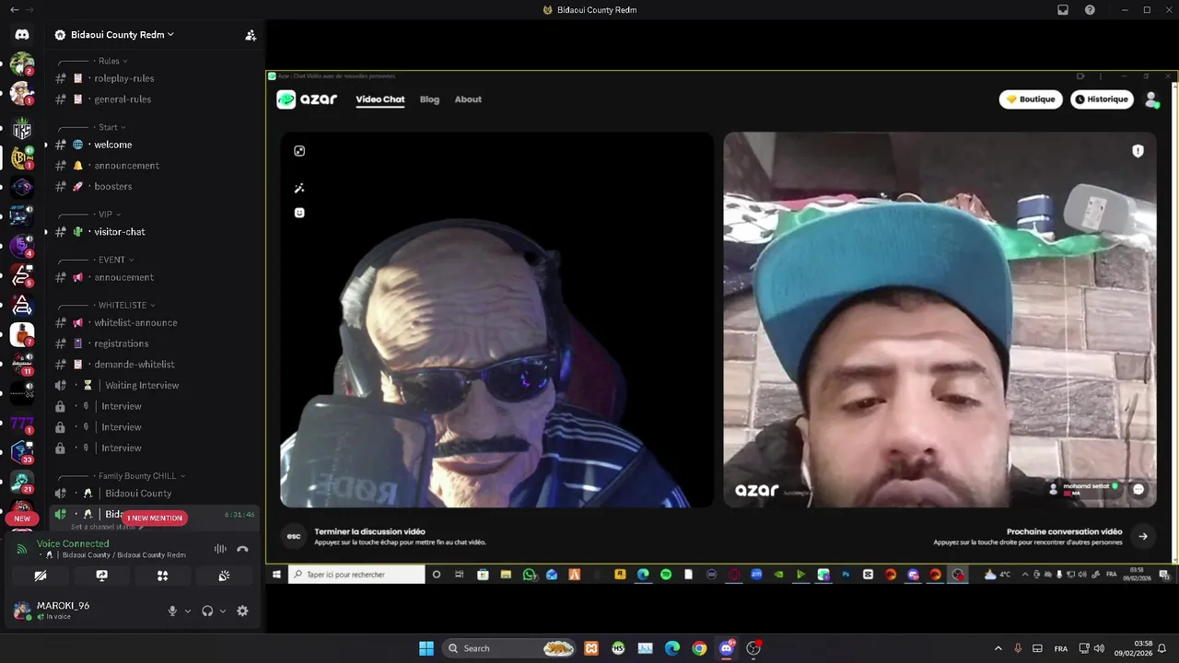Skip to next video conversation with arrow

pyautogui.click(x=1143, y=536)
